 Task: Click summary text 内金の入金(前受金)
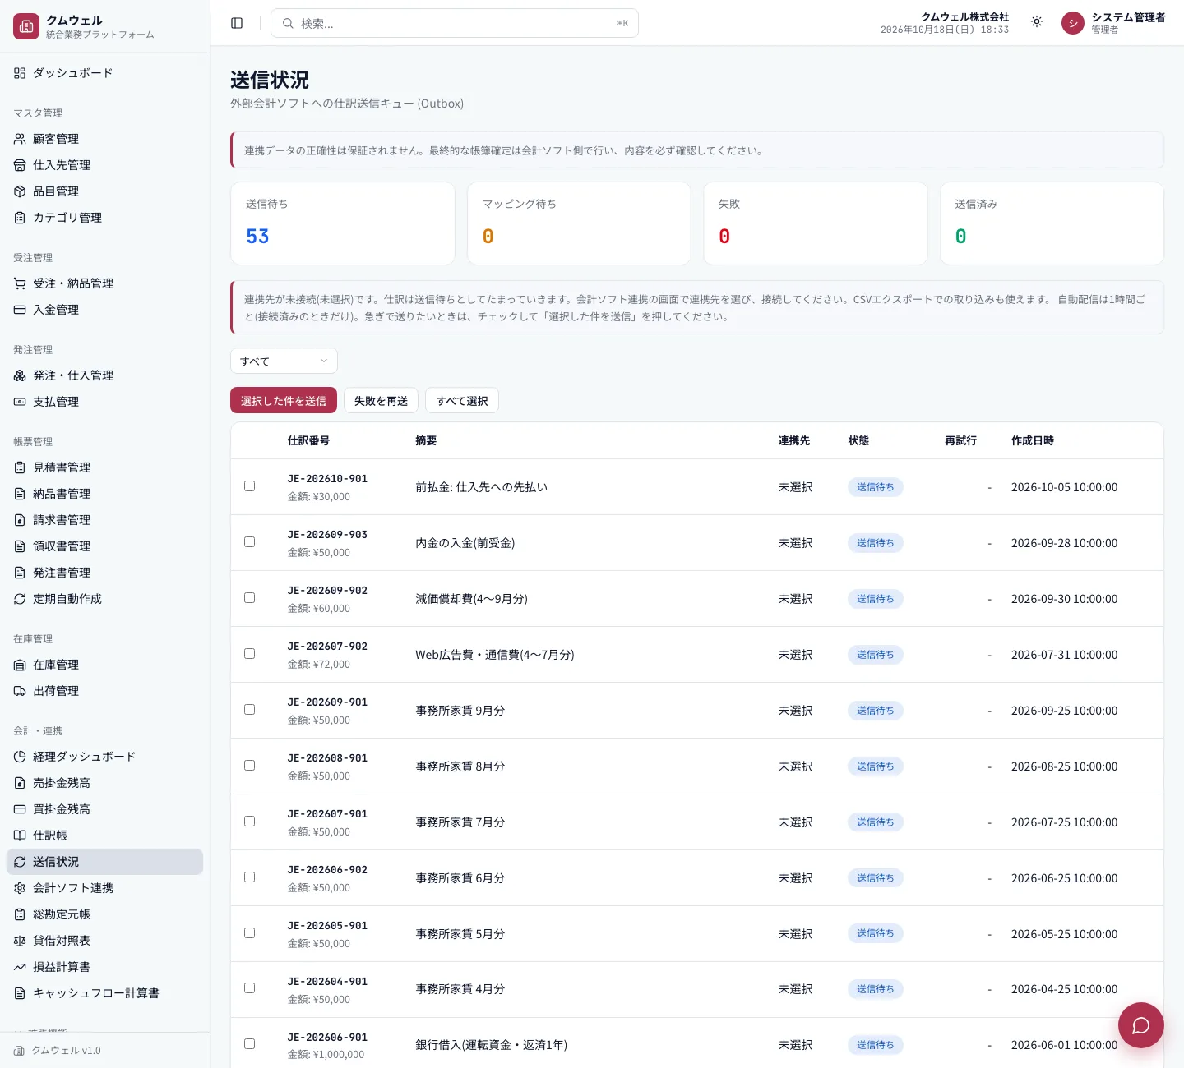(465, 543)
